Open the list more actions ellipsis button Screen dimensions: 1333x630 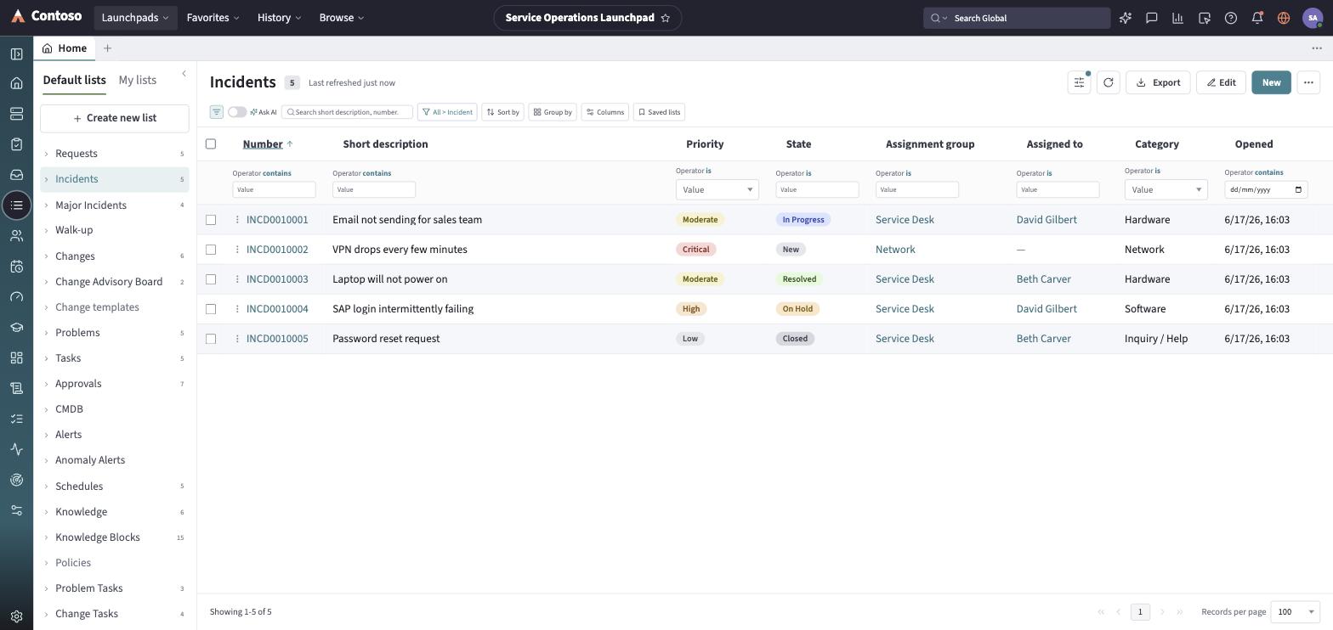(1308, 82)
